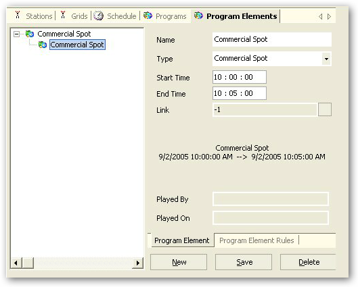Screen dimensions: 358x287
Task: Click the Programs tab colorful icon
Action: (148, 16)
